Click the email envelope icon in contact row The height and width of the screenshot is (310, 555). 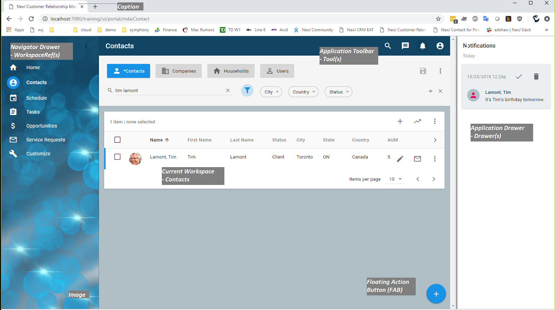click(x=417, y=159)
